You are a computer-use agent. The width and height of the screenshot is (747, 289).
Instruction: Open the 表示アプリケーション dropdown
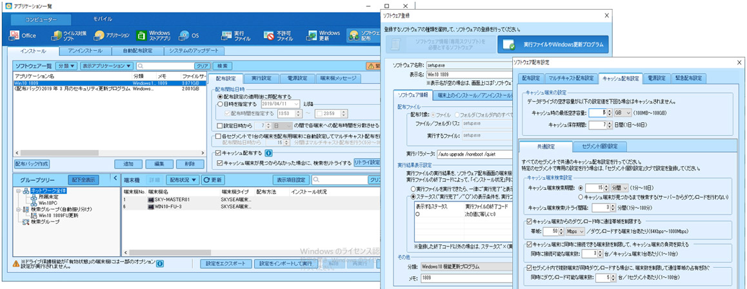106,66
